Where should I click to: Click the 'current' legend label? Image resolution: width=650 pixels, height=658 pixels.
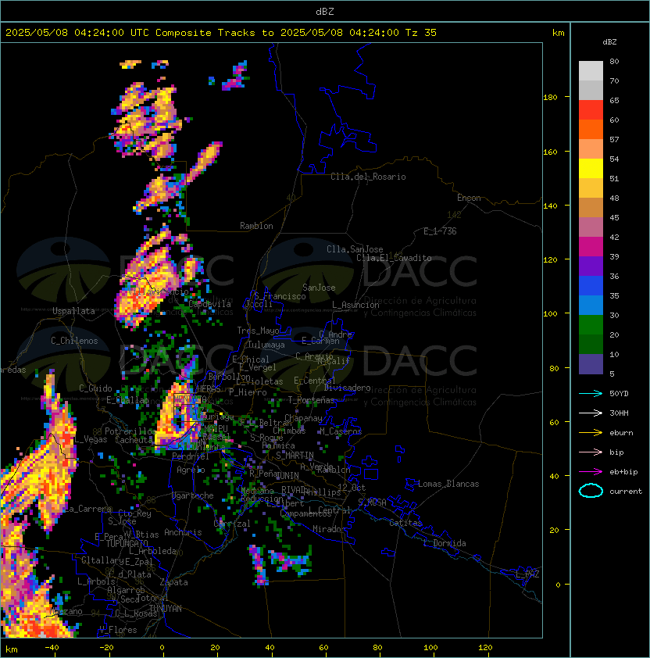pyautogui.click(x=626, y=492)
